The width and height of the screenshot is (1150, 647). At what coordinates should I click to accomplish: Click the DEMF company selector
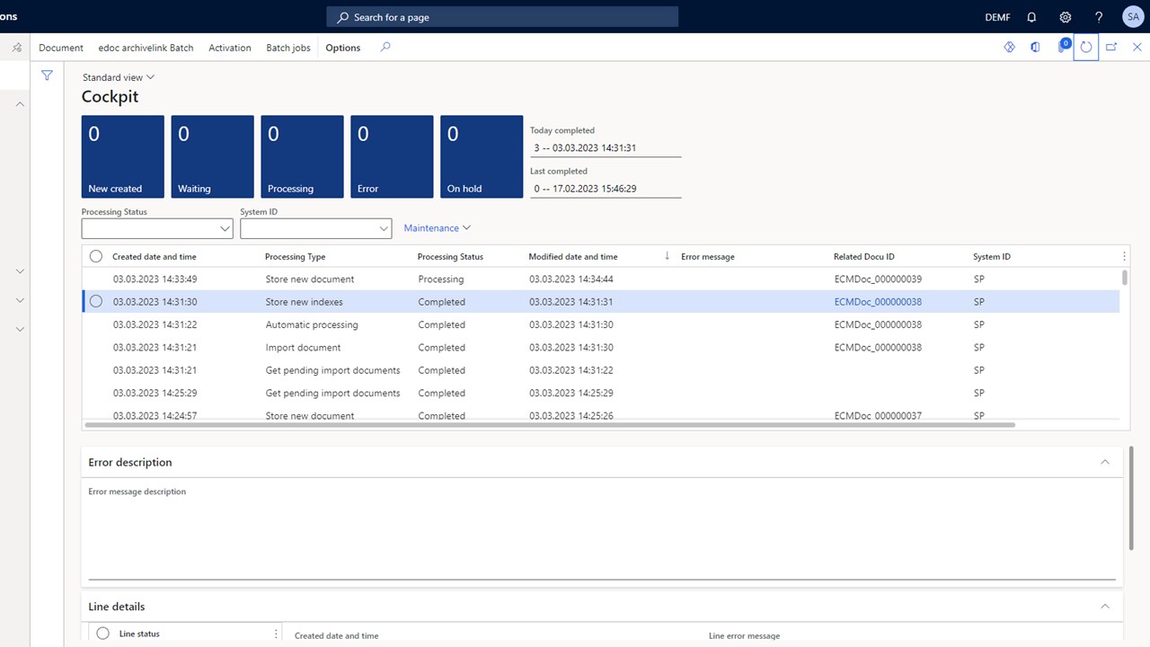coord(997,17)
